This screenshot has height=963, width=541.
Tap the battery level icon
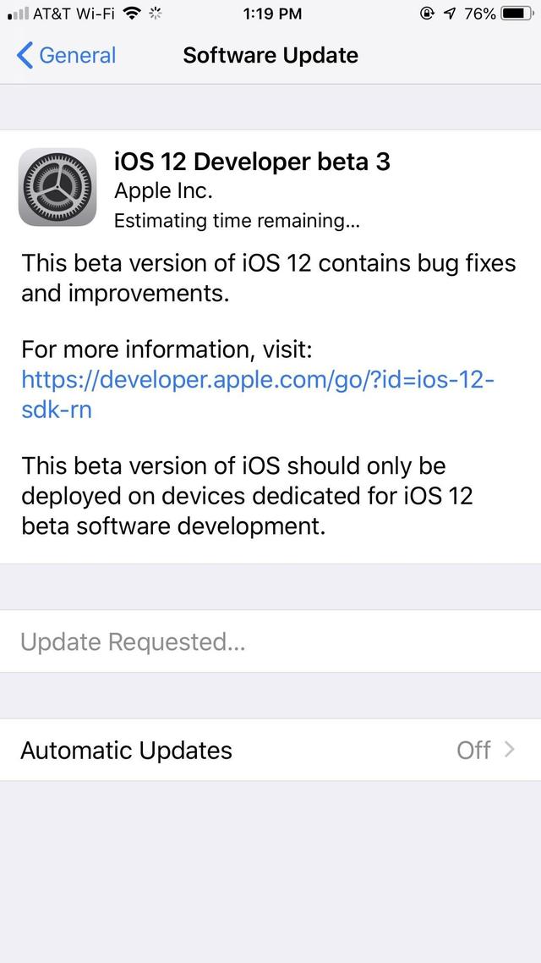[516, 14]
